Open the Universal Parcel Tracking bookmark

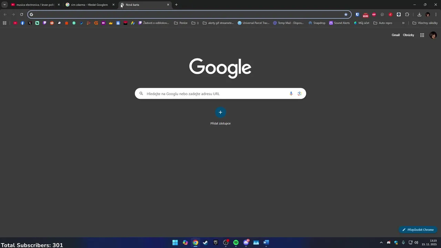tap(254, 23)
